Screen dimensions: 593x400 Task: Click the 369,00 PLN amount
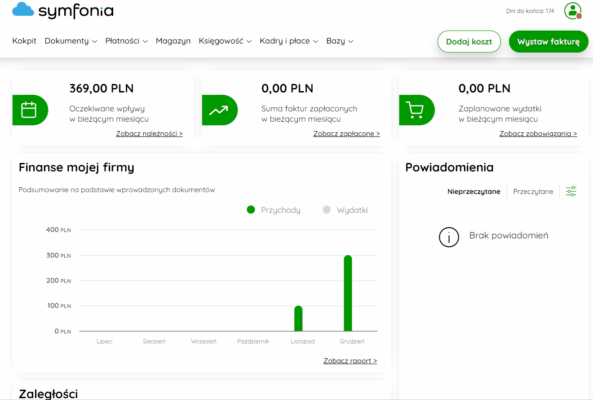tap(102, 88)
